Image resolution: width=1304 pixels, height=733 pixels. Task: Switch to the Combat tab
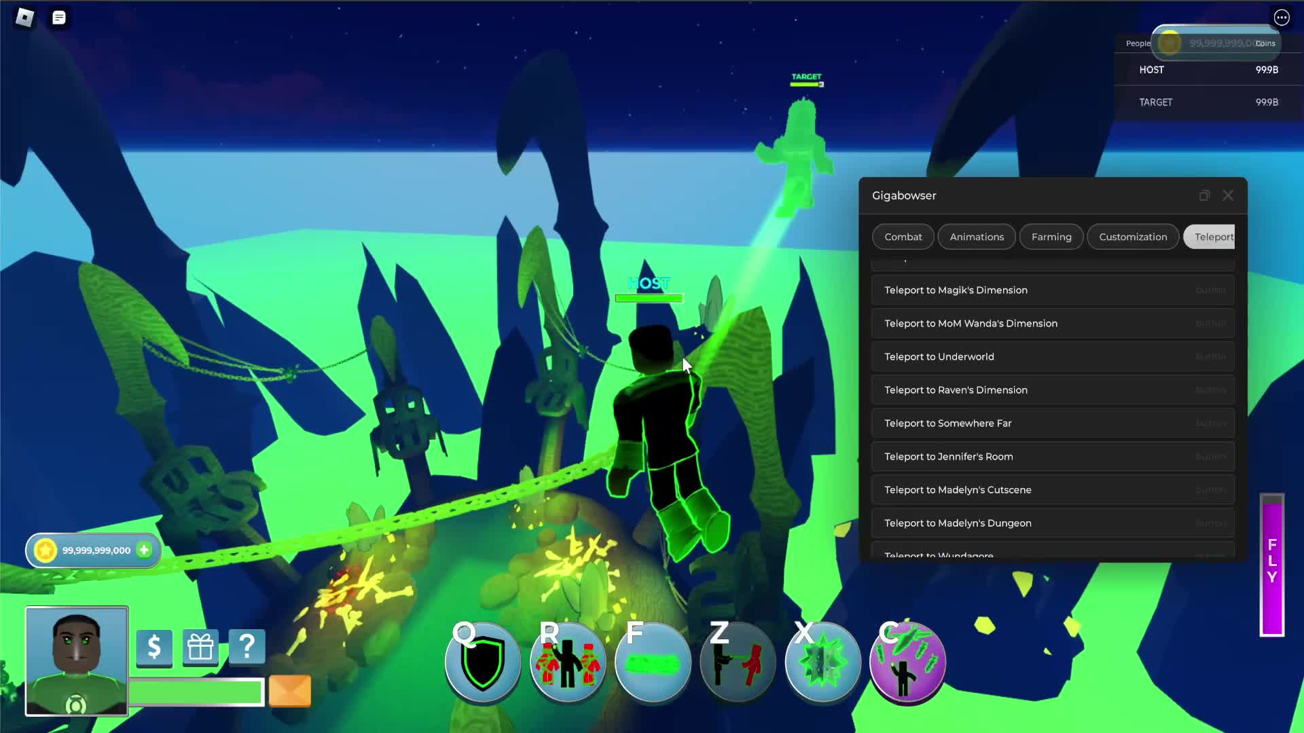click(903, 237)
